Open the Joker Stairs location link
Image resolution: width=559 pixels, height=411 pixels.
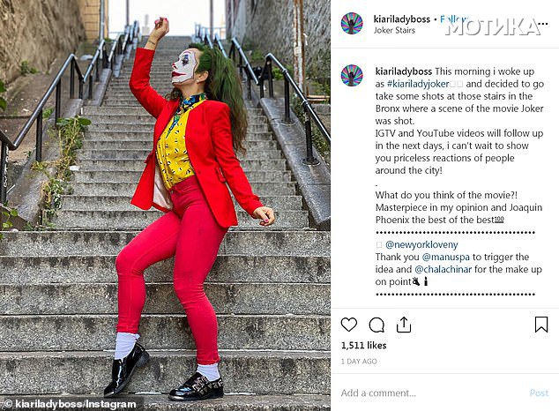coord(394,30)
